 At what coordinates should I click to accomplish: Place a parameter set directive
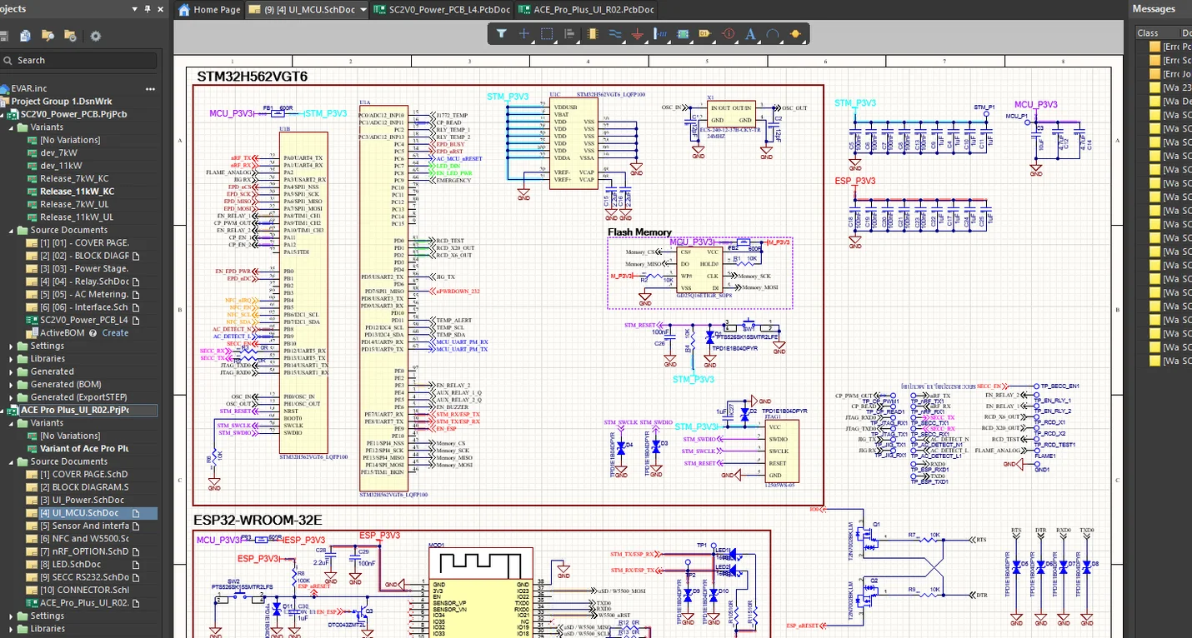(728, 34)
